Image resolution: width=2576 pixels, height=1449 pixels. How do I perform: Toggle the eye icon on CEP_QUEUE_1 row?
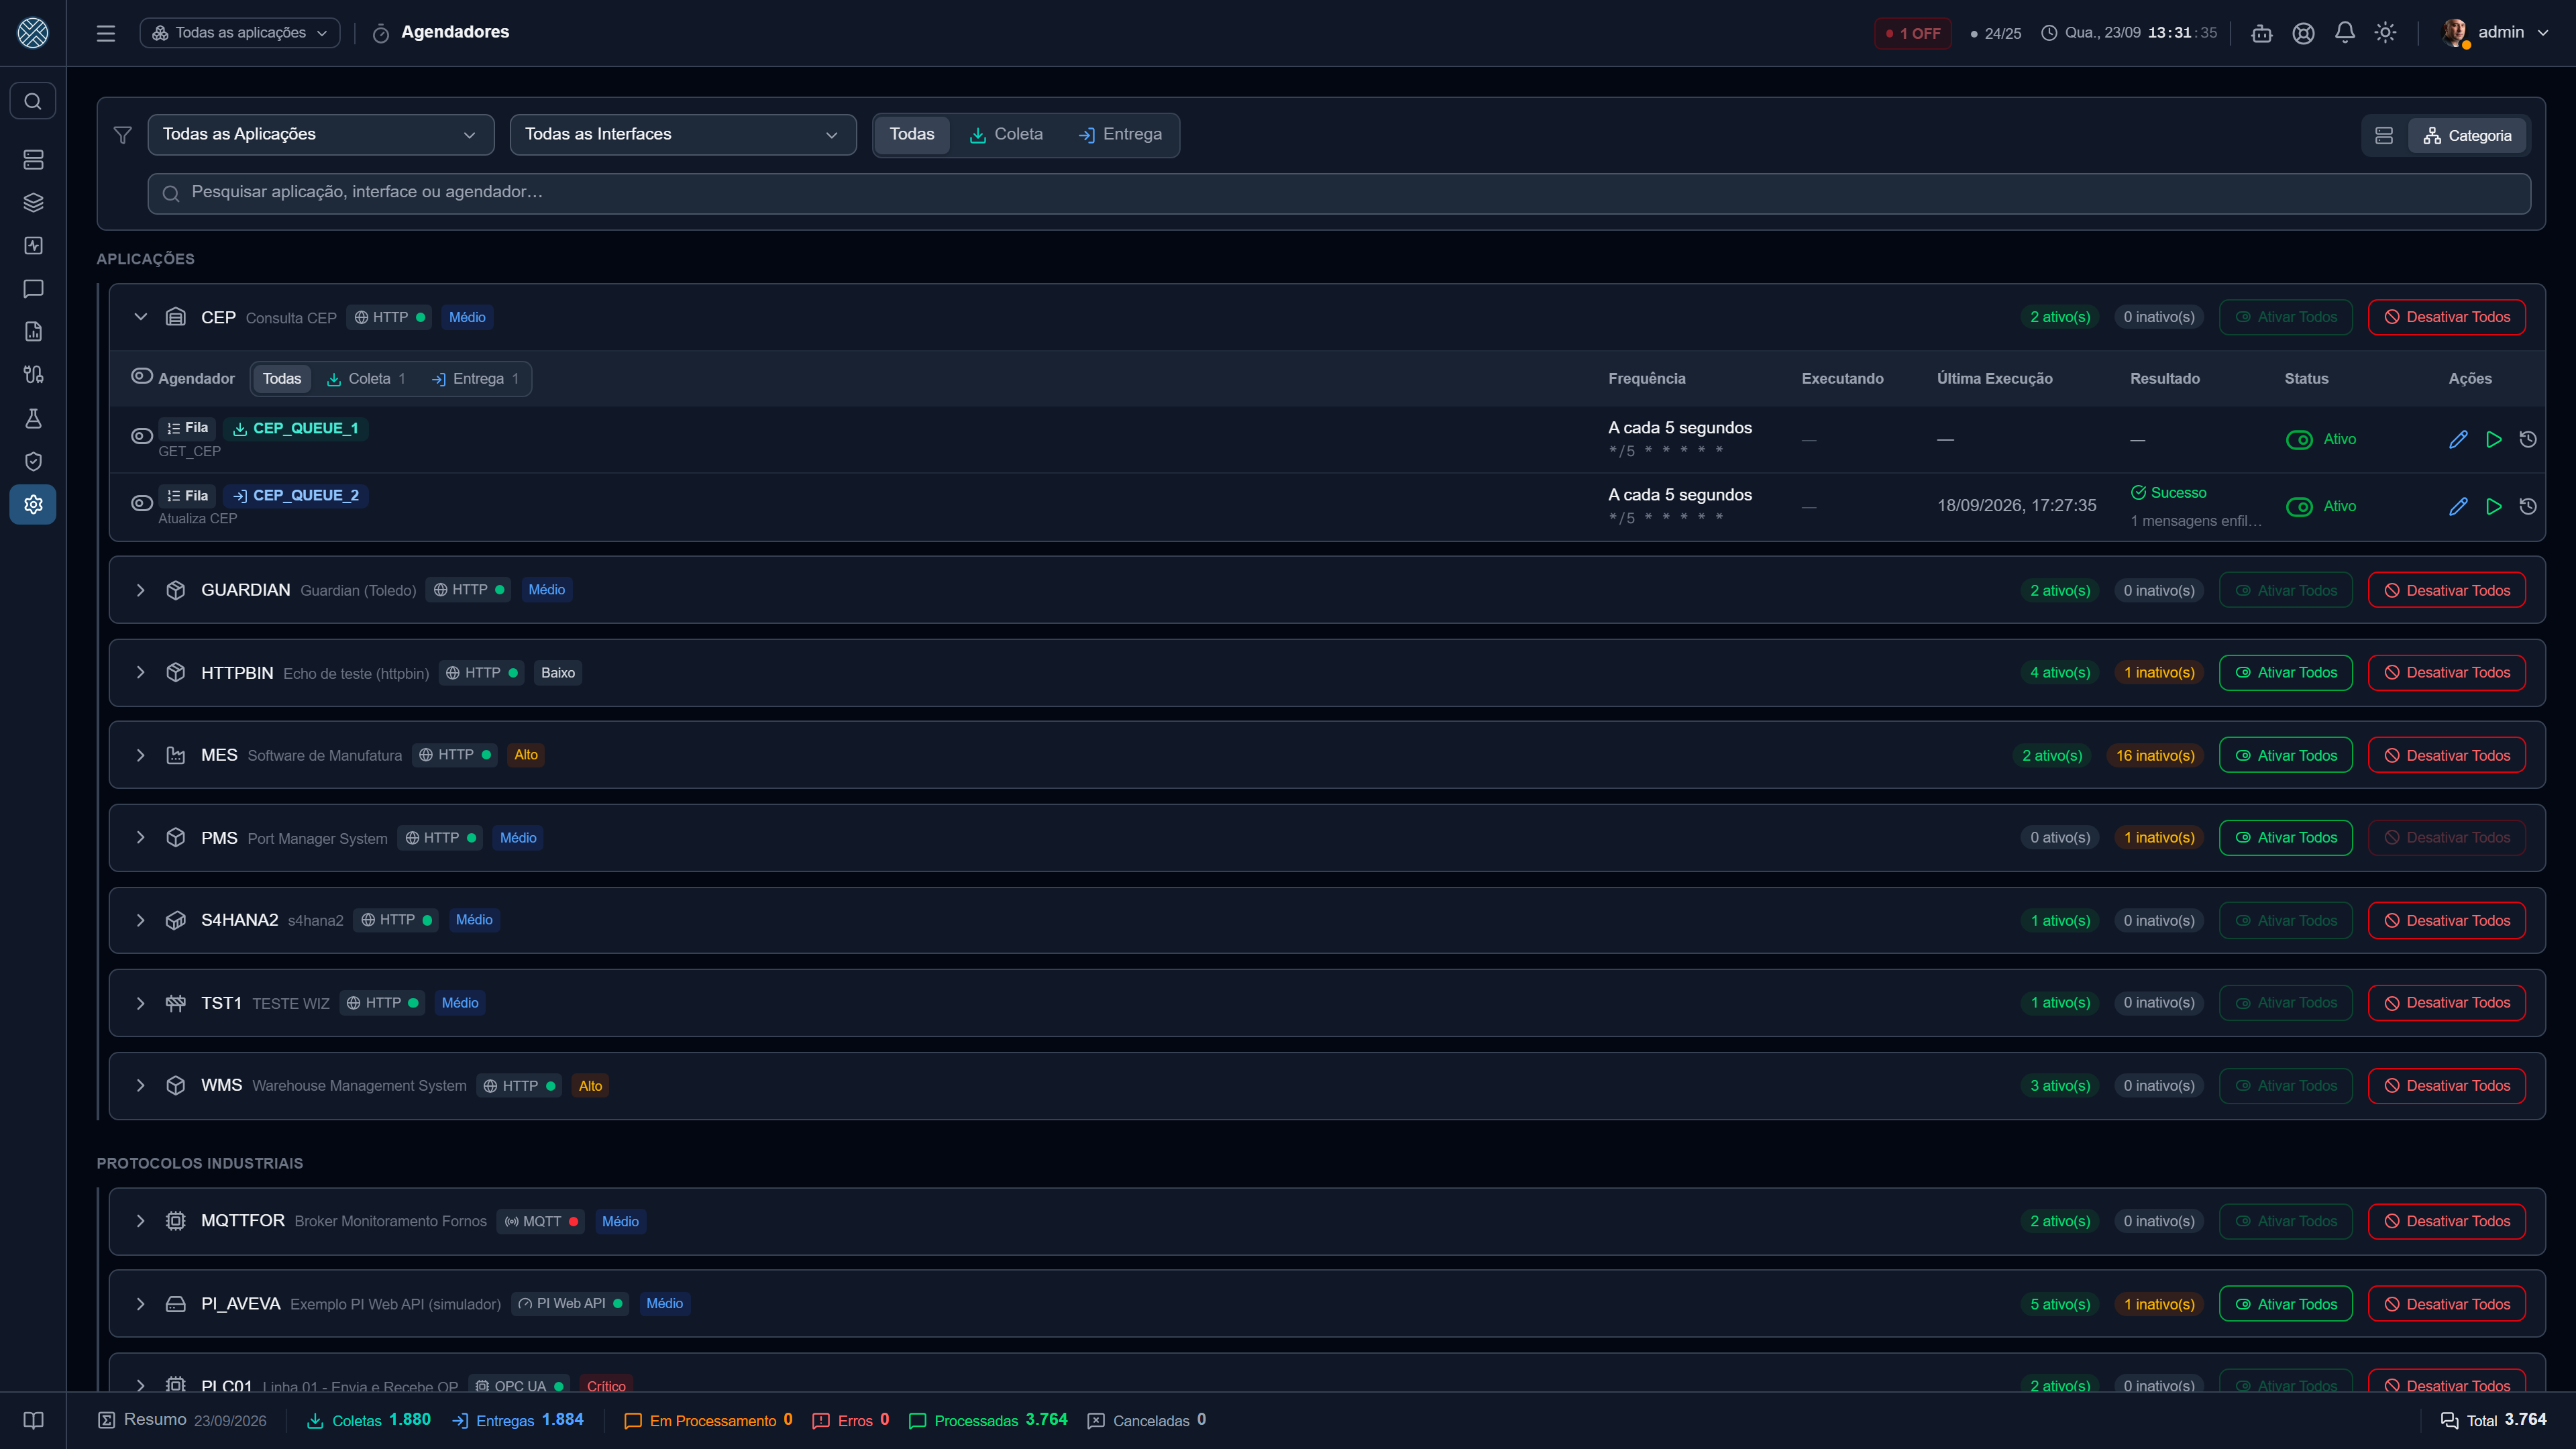[x=142, y=436]
